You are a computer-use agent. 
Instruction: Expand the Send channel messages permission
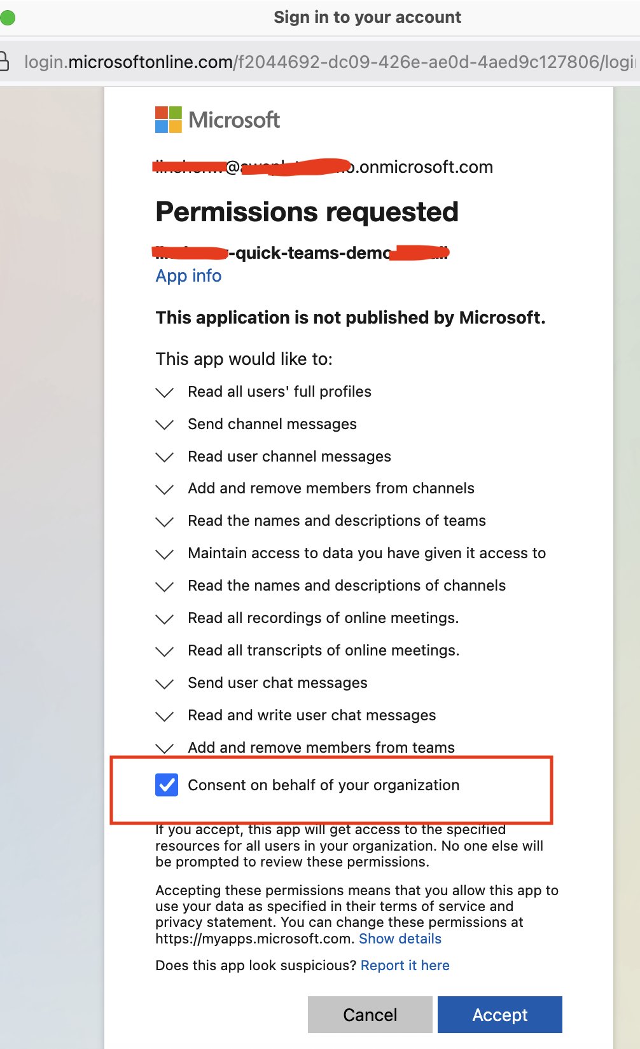(x=164, y=425)
